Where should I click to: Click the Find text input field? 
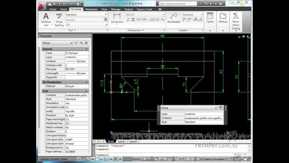click(84, 20)
